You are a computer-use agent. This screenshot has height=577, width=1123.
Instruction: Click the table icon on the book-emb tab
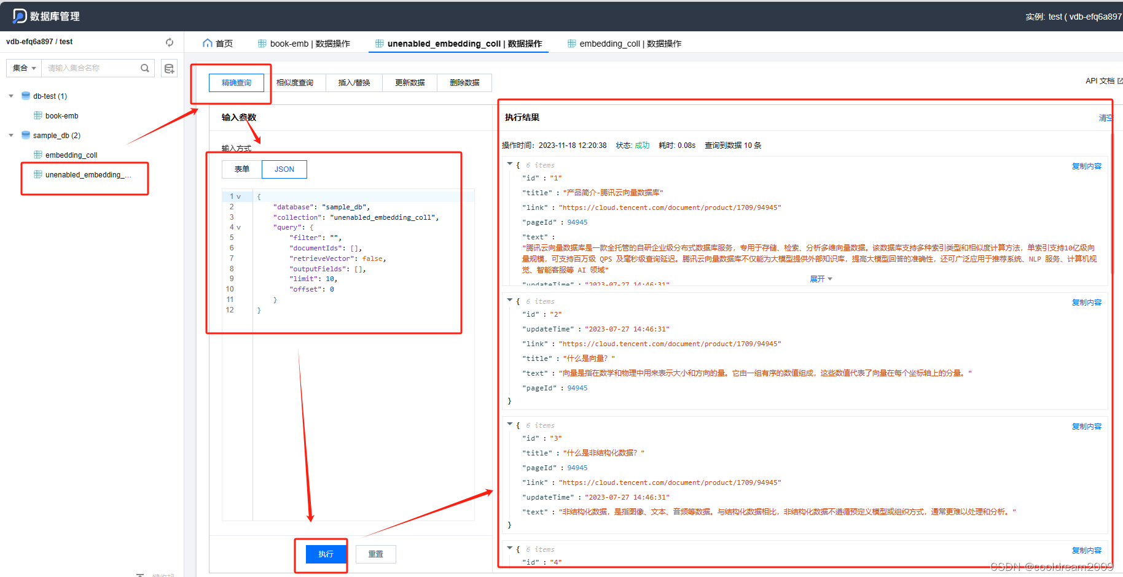(262, 44)
